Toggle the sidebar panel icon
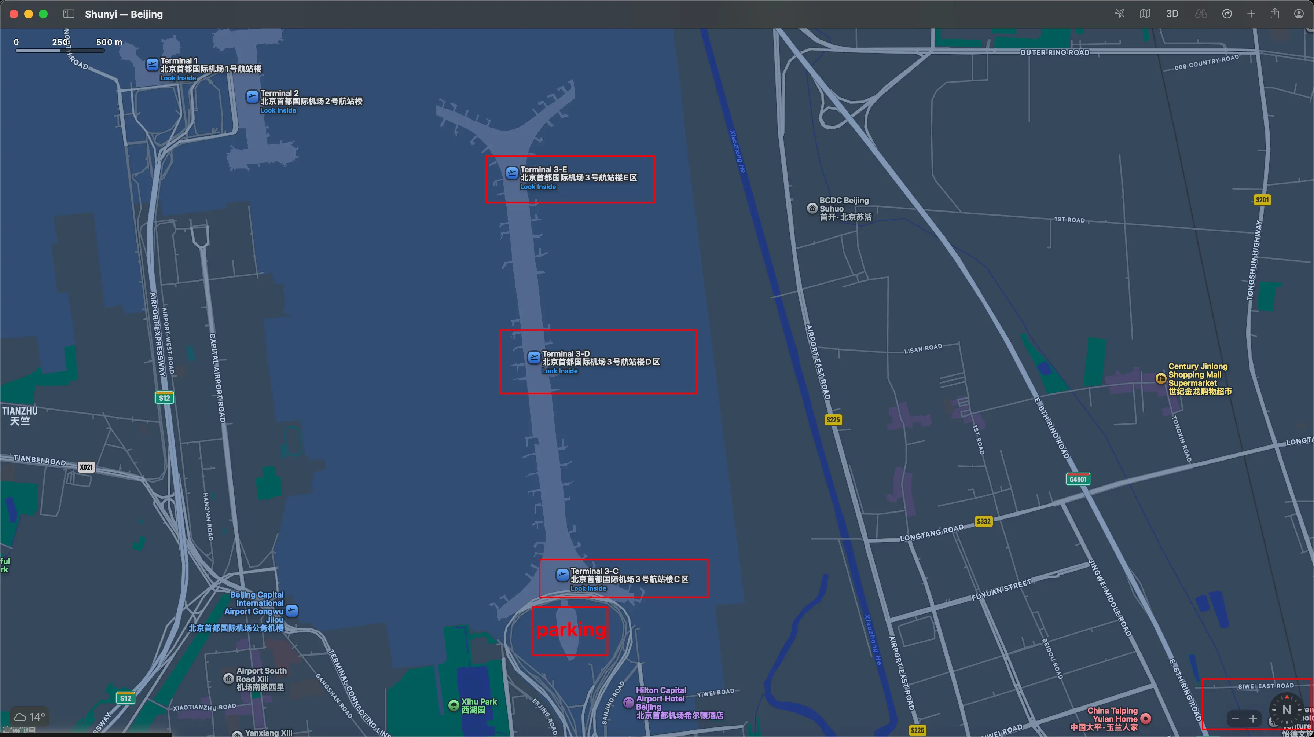Image resolution: width=1314 pixels, height=737 pixels. tap(69, 14)
